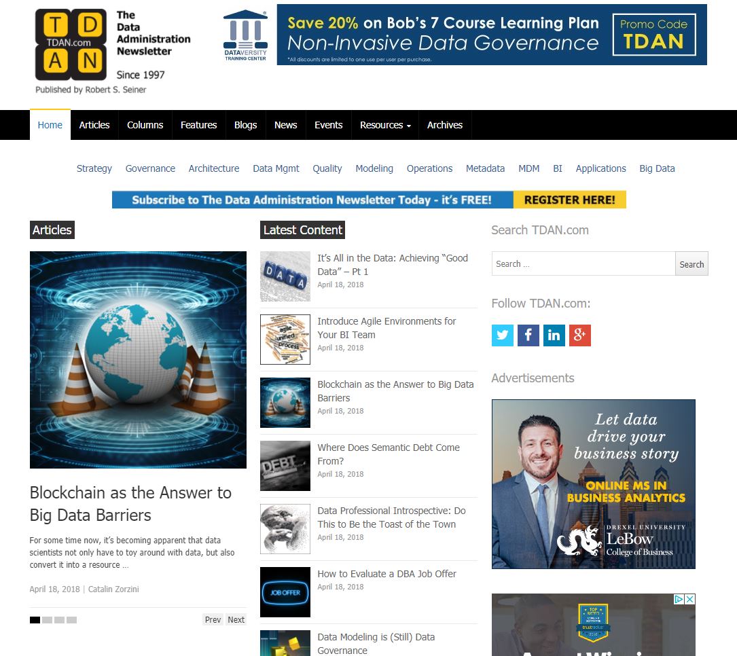Viewport: 737px width, 656px height.
Task: Open "It's All in the Data" article
Action: pyautogui.click(x=393, y=265)
